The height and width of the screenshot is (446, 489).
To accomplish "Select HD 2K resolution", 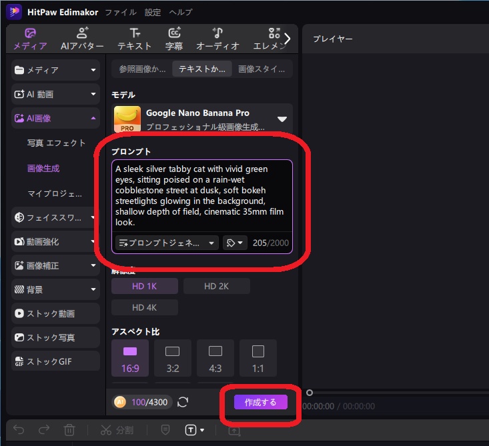I will 216,286.
